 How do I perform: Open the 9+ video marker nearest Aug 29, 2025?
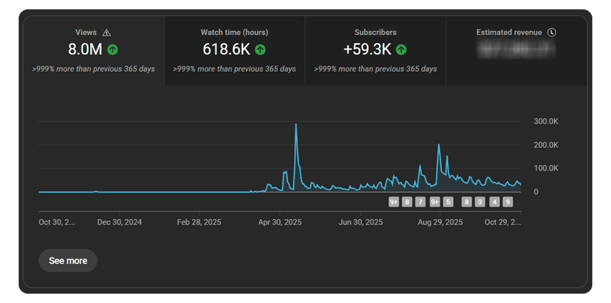[x=435, y=202]
